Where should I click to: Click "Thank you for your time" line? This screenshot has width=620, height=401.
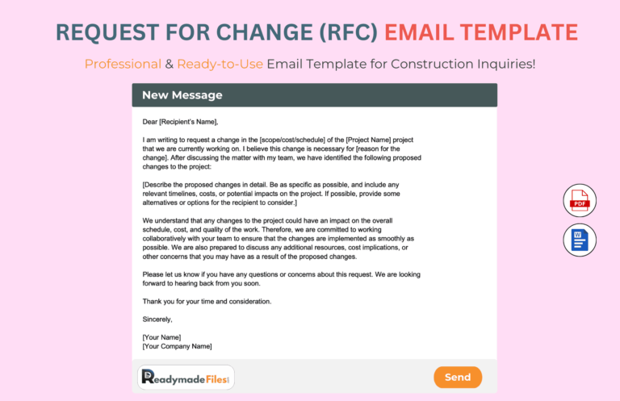(x=207, y=301)
